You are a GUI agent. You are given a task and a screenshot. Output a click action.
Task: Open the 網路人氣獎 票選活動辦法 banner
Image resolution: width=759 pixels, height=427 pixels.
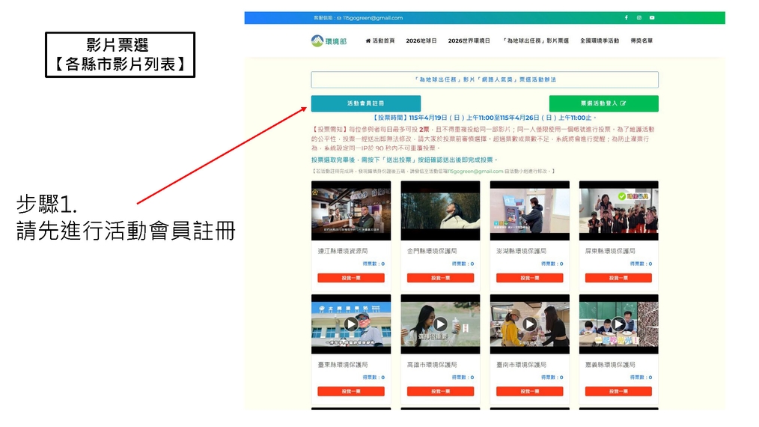[484, 79]
